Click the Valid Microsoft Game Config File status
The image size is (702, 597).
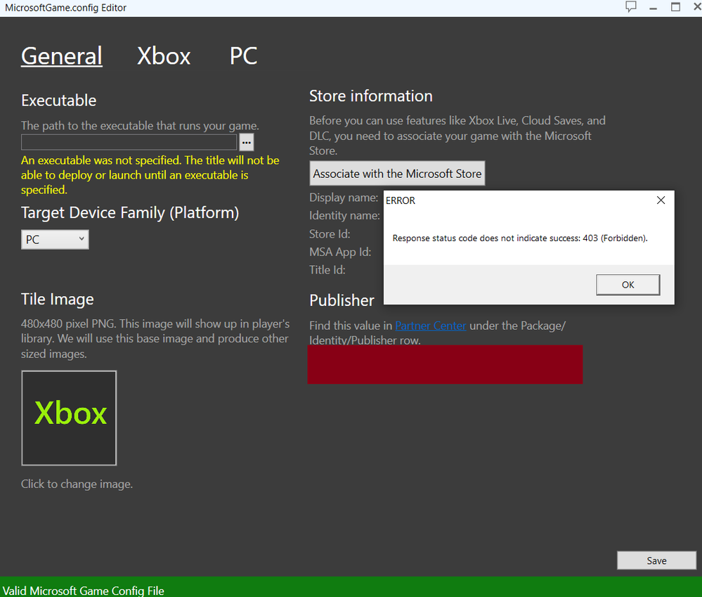(x=84, y=590)
